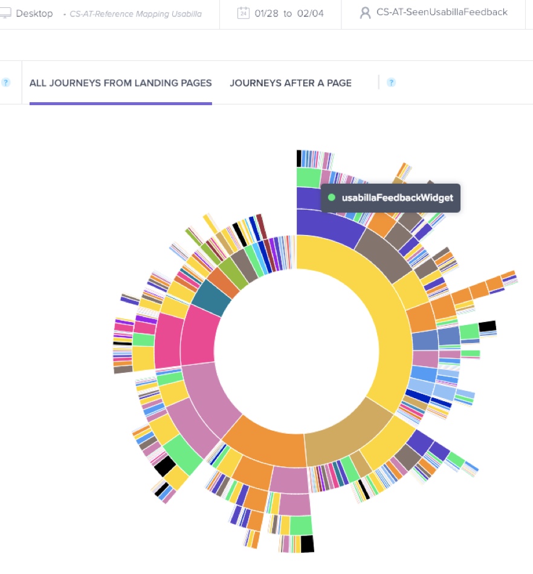533x574 pixels.
Task: Click the person icon beside the segment name
Action: (x=365, y=12)
